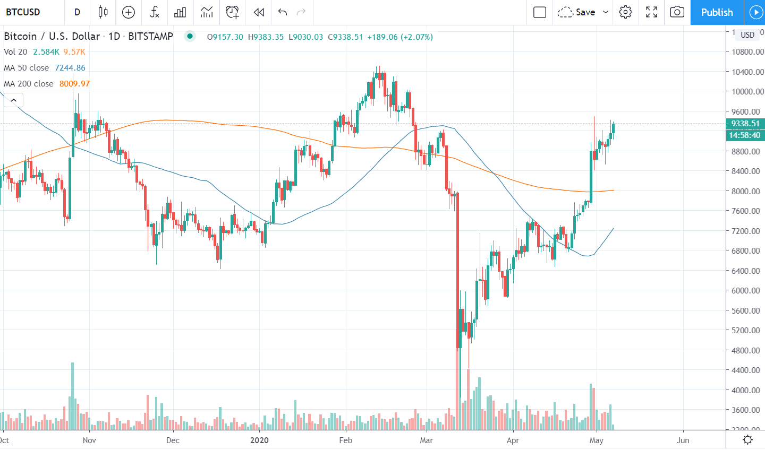
Task: Click the compare or add symbol icon
Action: pyautogui.click(x=129, y=12)
